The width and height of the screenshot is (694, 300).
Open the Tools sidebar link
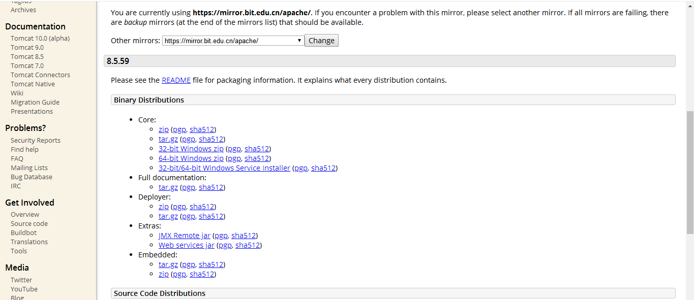[x=19, y=251]
